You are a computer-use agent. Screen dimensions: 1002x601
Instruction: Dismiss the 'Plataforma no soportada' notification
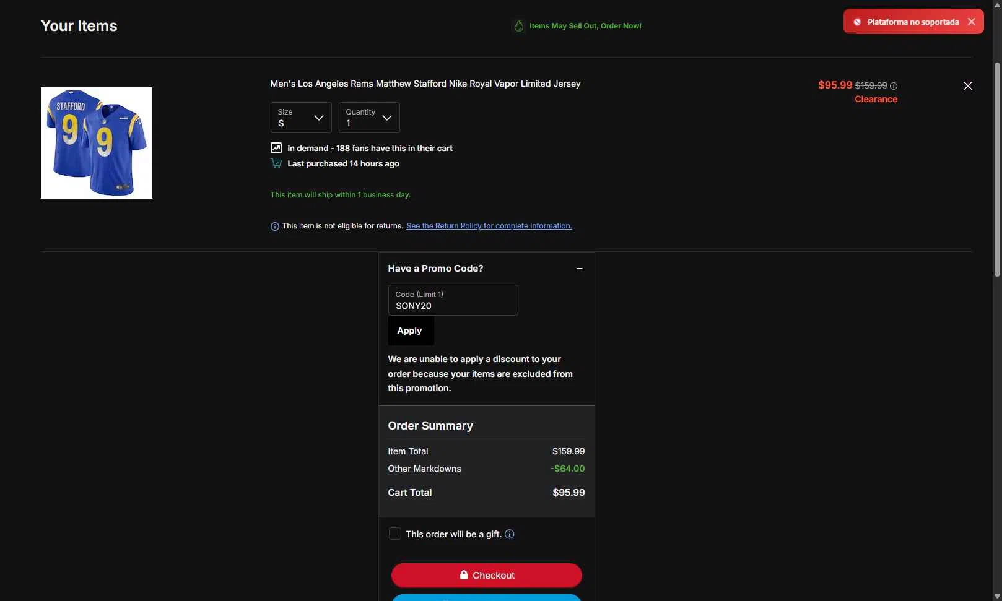971,22
